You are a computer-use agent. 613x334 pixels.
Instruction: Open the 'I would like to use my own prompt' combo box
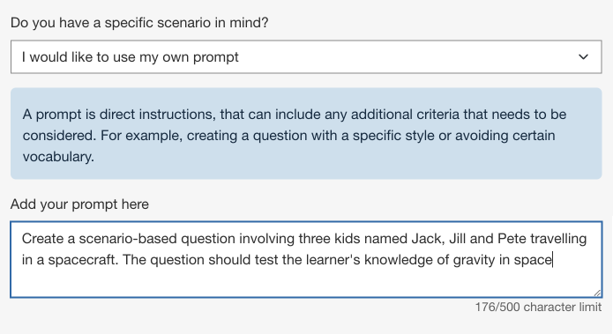click(306, 56)
